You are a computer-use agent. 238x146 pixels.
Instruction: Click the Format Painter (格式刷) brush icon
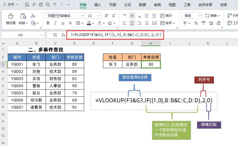pos(11,16)
